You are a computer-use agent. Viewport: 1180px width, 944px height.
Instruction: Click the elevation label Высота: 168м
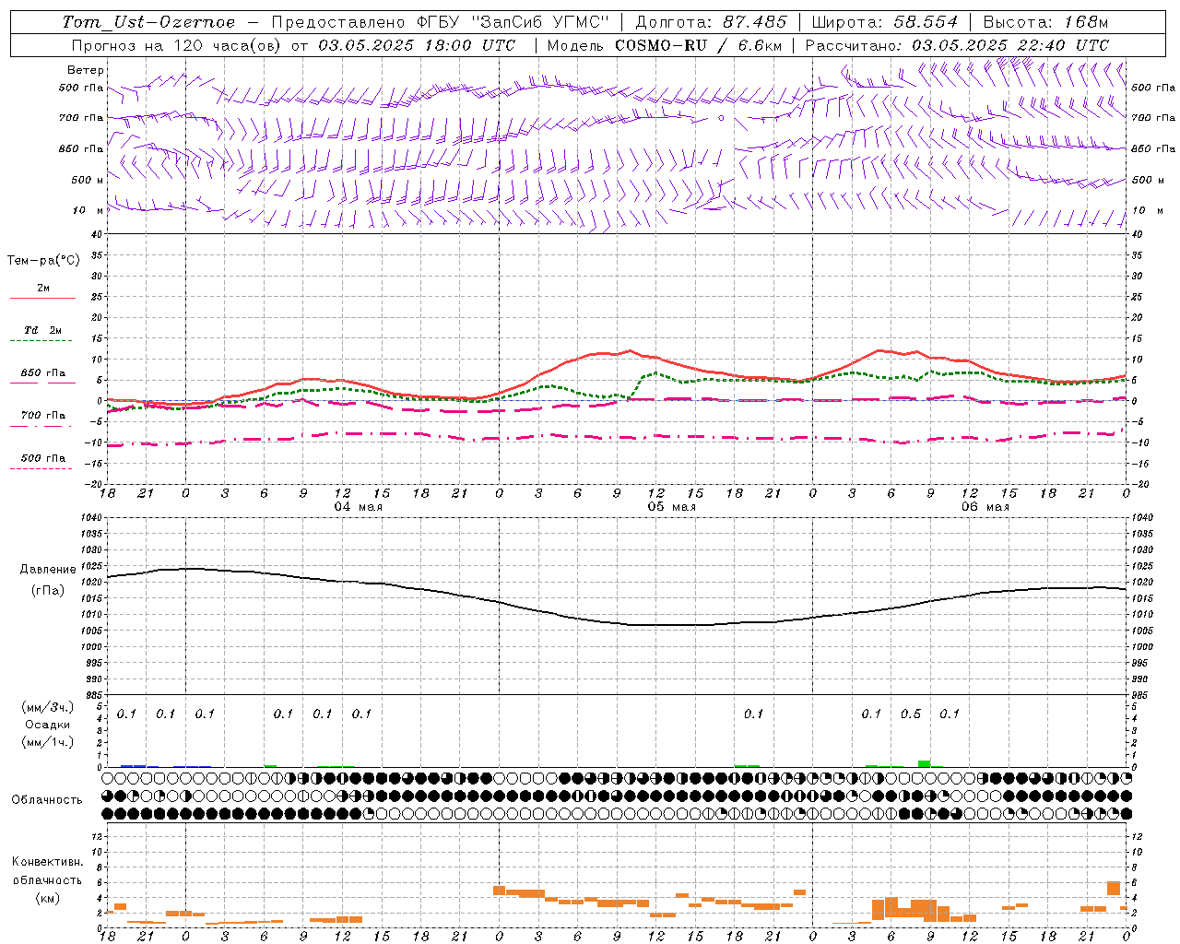[1045, 22]
